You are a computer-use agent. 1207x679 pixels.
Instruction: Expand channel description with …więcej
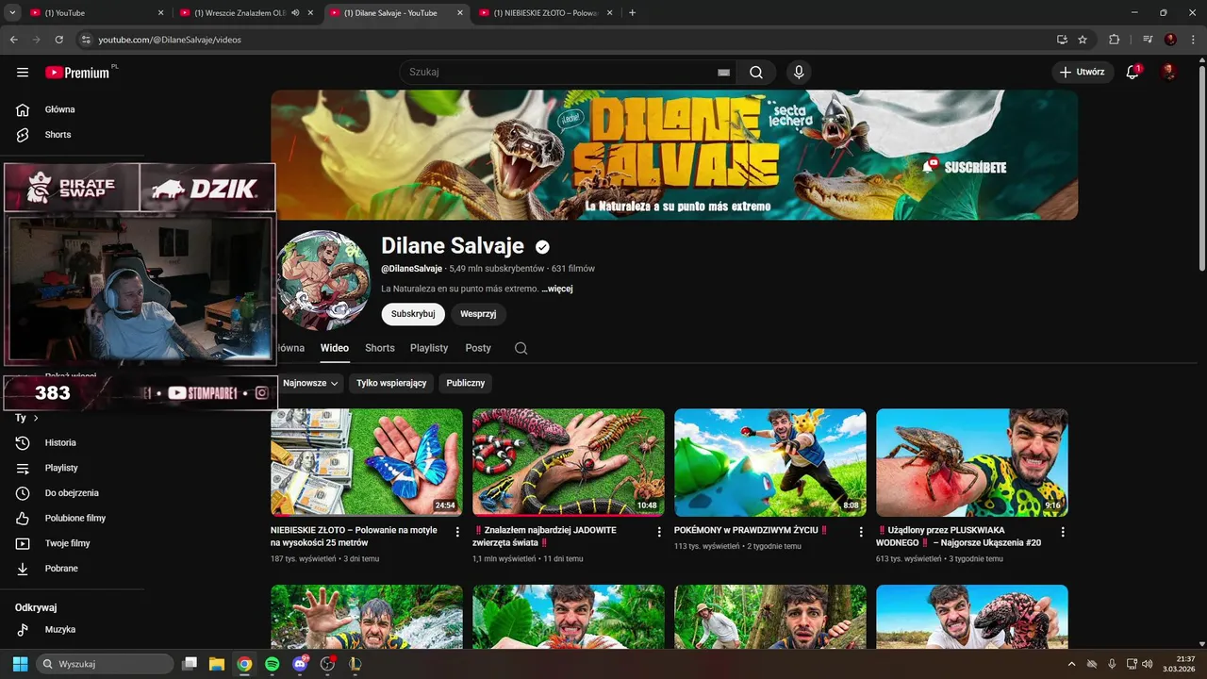(557, 289)
